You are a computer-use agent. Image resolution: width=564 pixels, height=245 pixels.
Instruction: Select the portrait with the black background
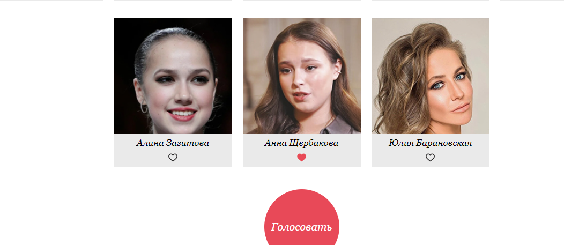click(x=173, y=76)
